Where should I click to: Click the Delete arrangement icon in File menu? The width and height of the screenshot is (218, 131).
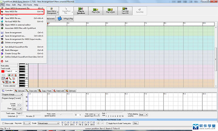[x=2, y=42]
